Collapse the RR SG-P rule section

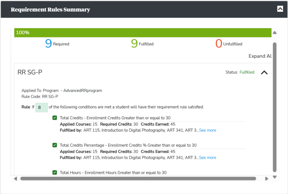[264, 73]
